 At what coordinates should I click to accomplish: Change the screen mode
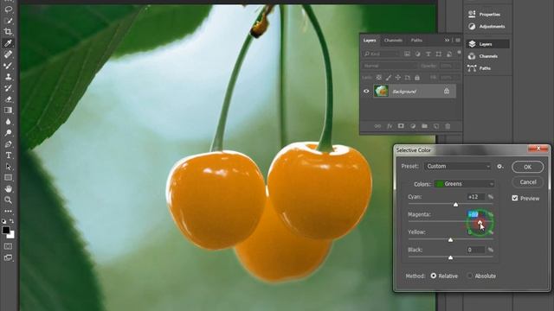(8, 257)
